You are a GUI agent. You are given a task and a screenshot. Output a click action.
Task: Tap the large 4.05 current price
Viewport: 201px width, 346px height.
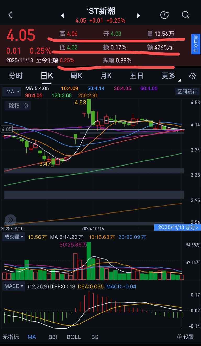click(21, 35)
